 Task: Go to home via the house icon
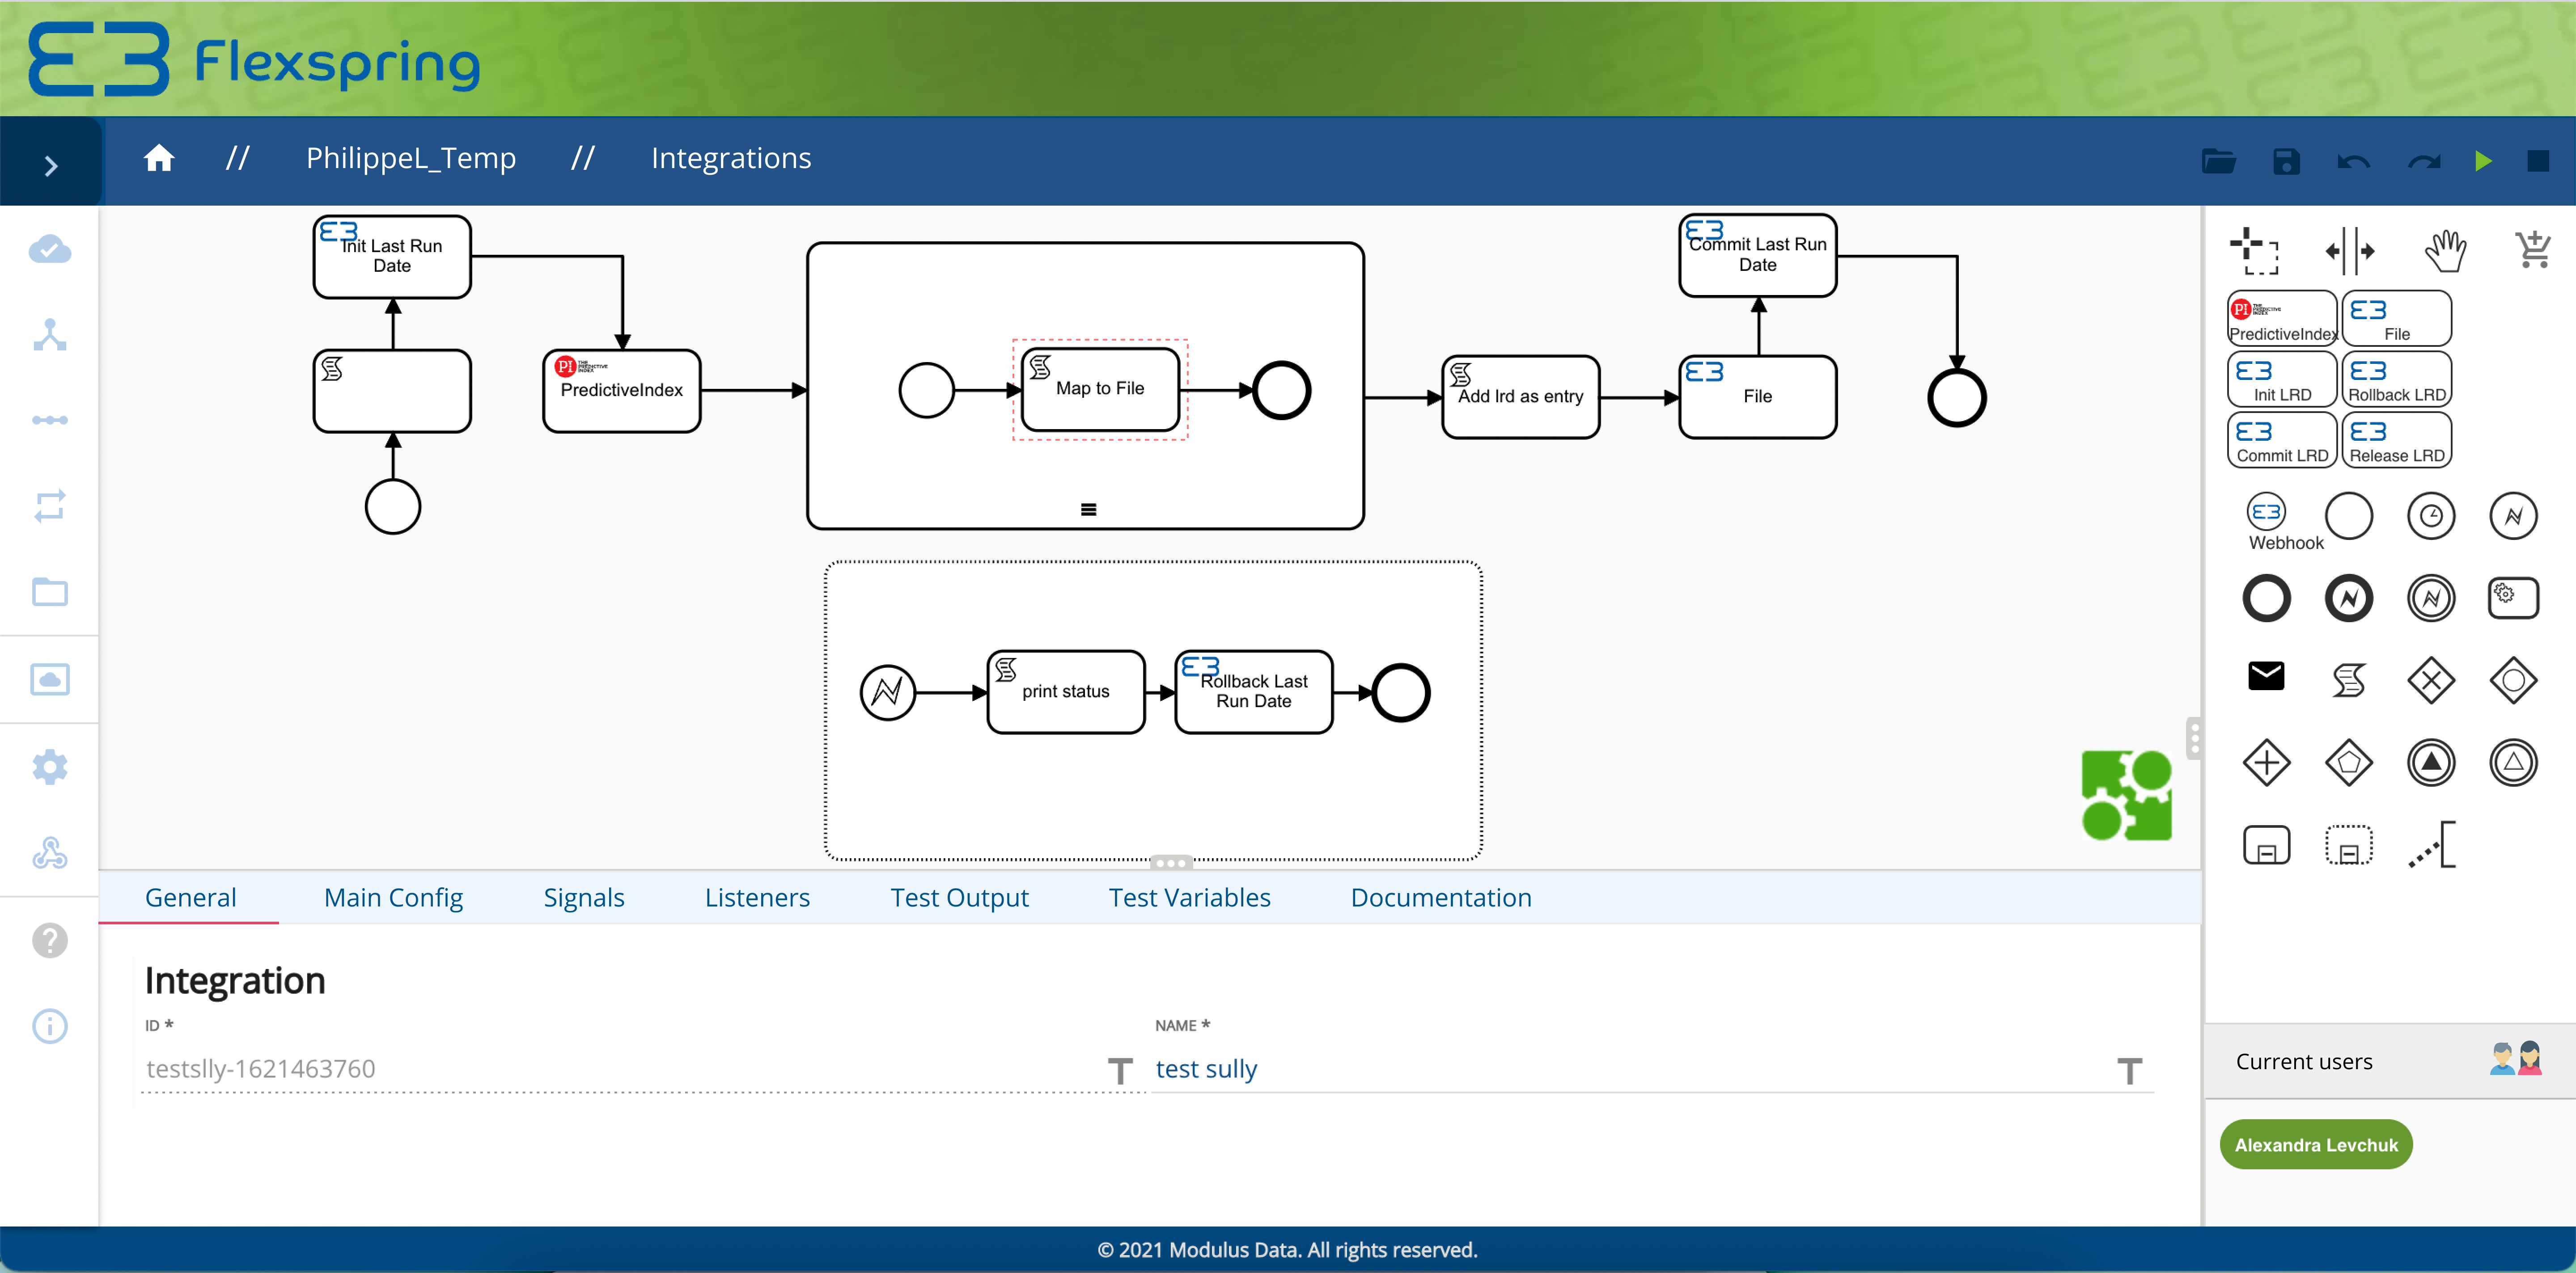tap(159, 159)
